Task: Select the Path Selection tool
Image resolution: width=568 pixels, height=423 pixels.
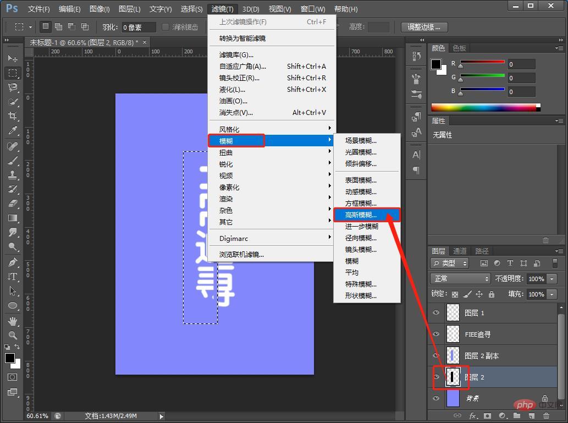Action: coord(13,290)
